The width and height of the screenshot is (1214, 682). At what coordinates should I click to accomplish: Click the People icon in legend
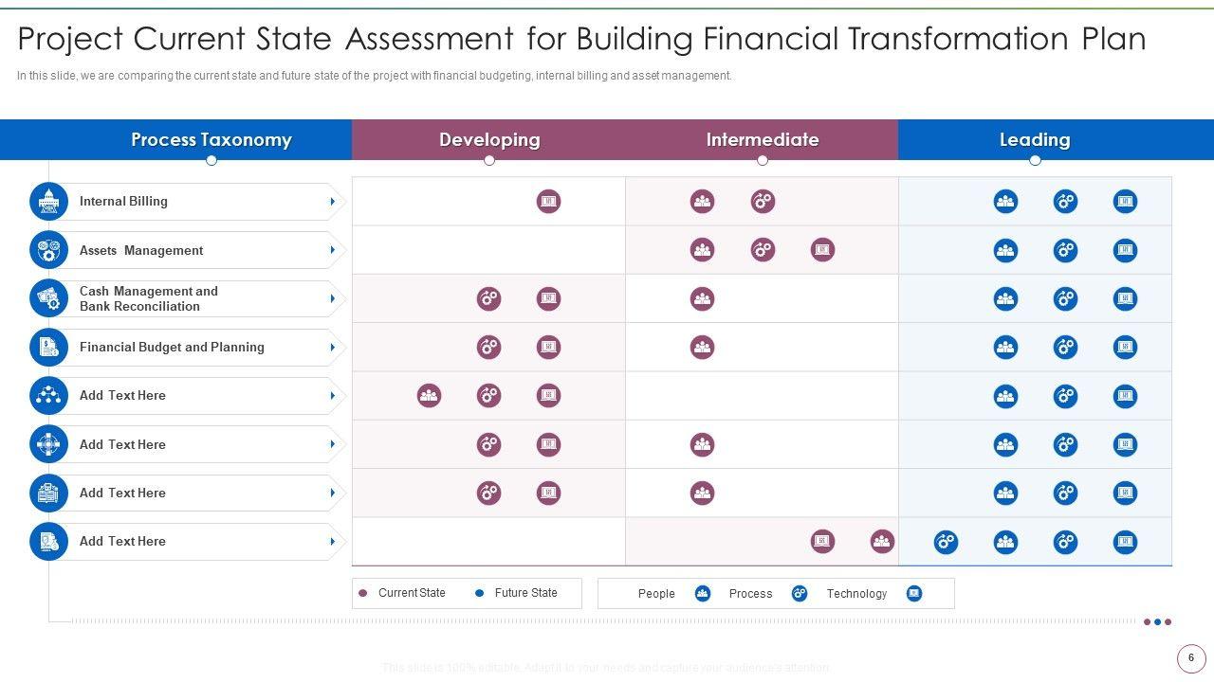coord(703,594)
